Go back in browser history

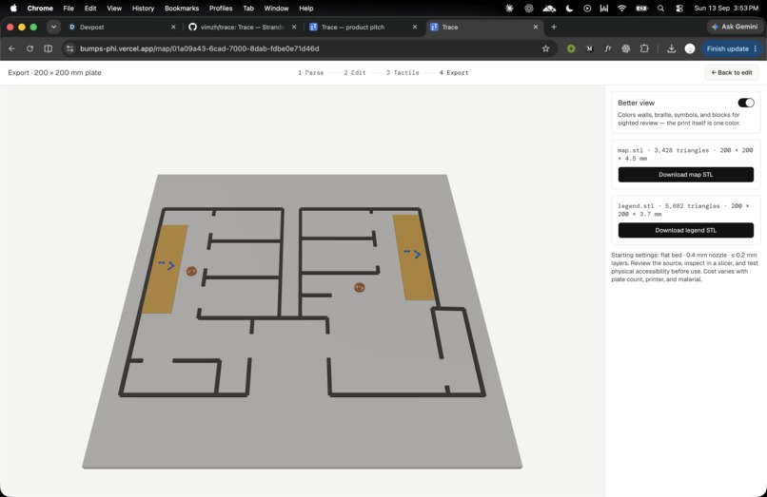pos(11,48)
